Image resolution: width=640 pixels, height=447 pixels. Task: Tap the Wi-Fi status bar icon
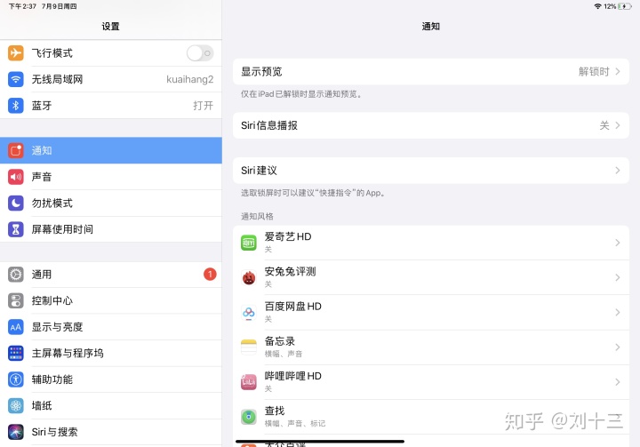(x=597, y=6)
